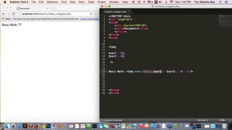This screenshot has height=130, width=232.
Task: Open the App Store from the Dock
Action: point(152,126)
